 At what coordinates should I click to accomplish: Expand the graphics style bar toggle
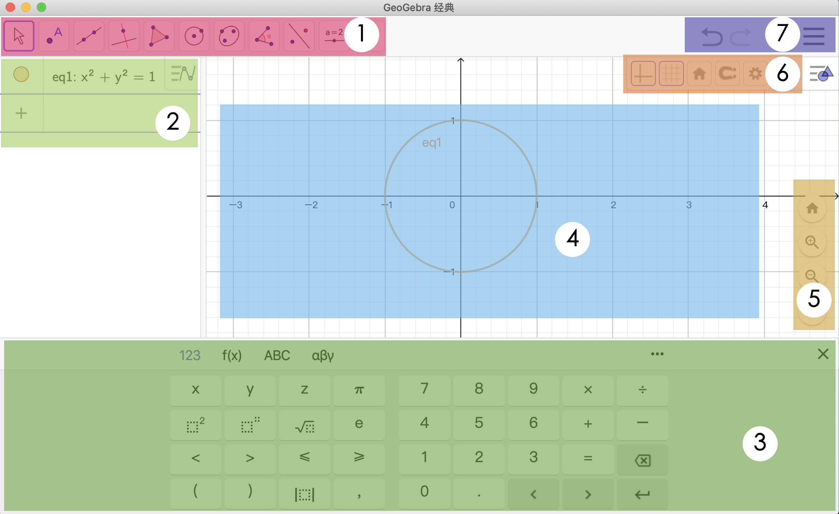(821, 73)
